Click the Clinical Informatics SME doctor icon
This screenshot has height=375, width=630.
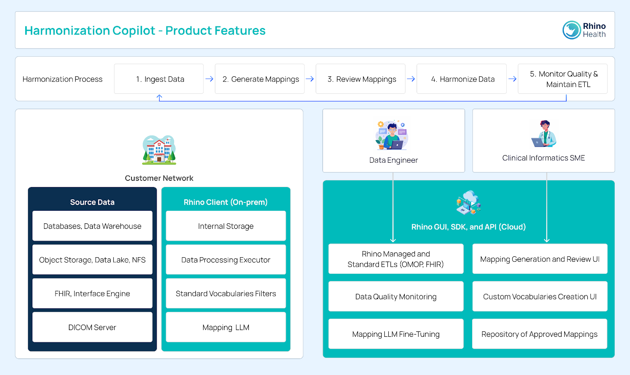544,134
